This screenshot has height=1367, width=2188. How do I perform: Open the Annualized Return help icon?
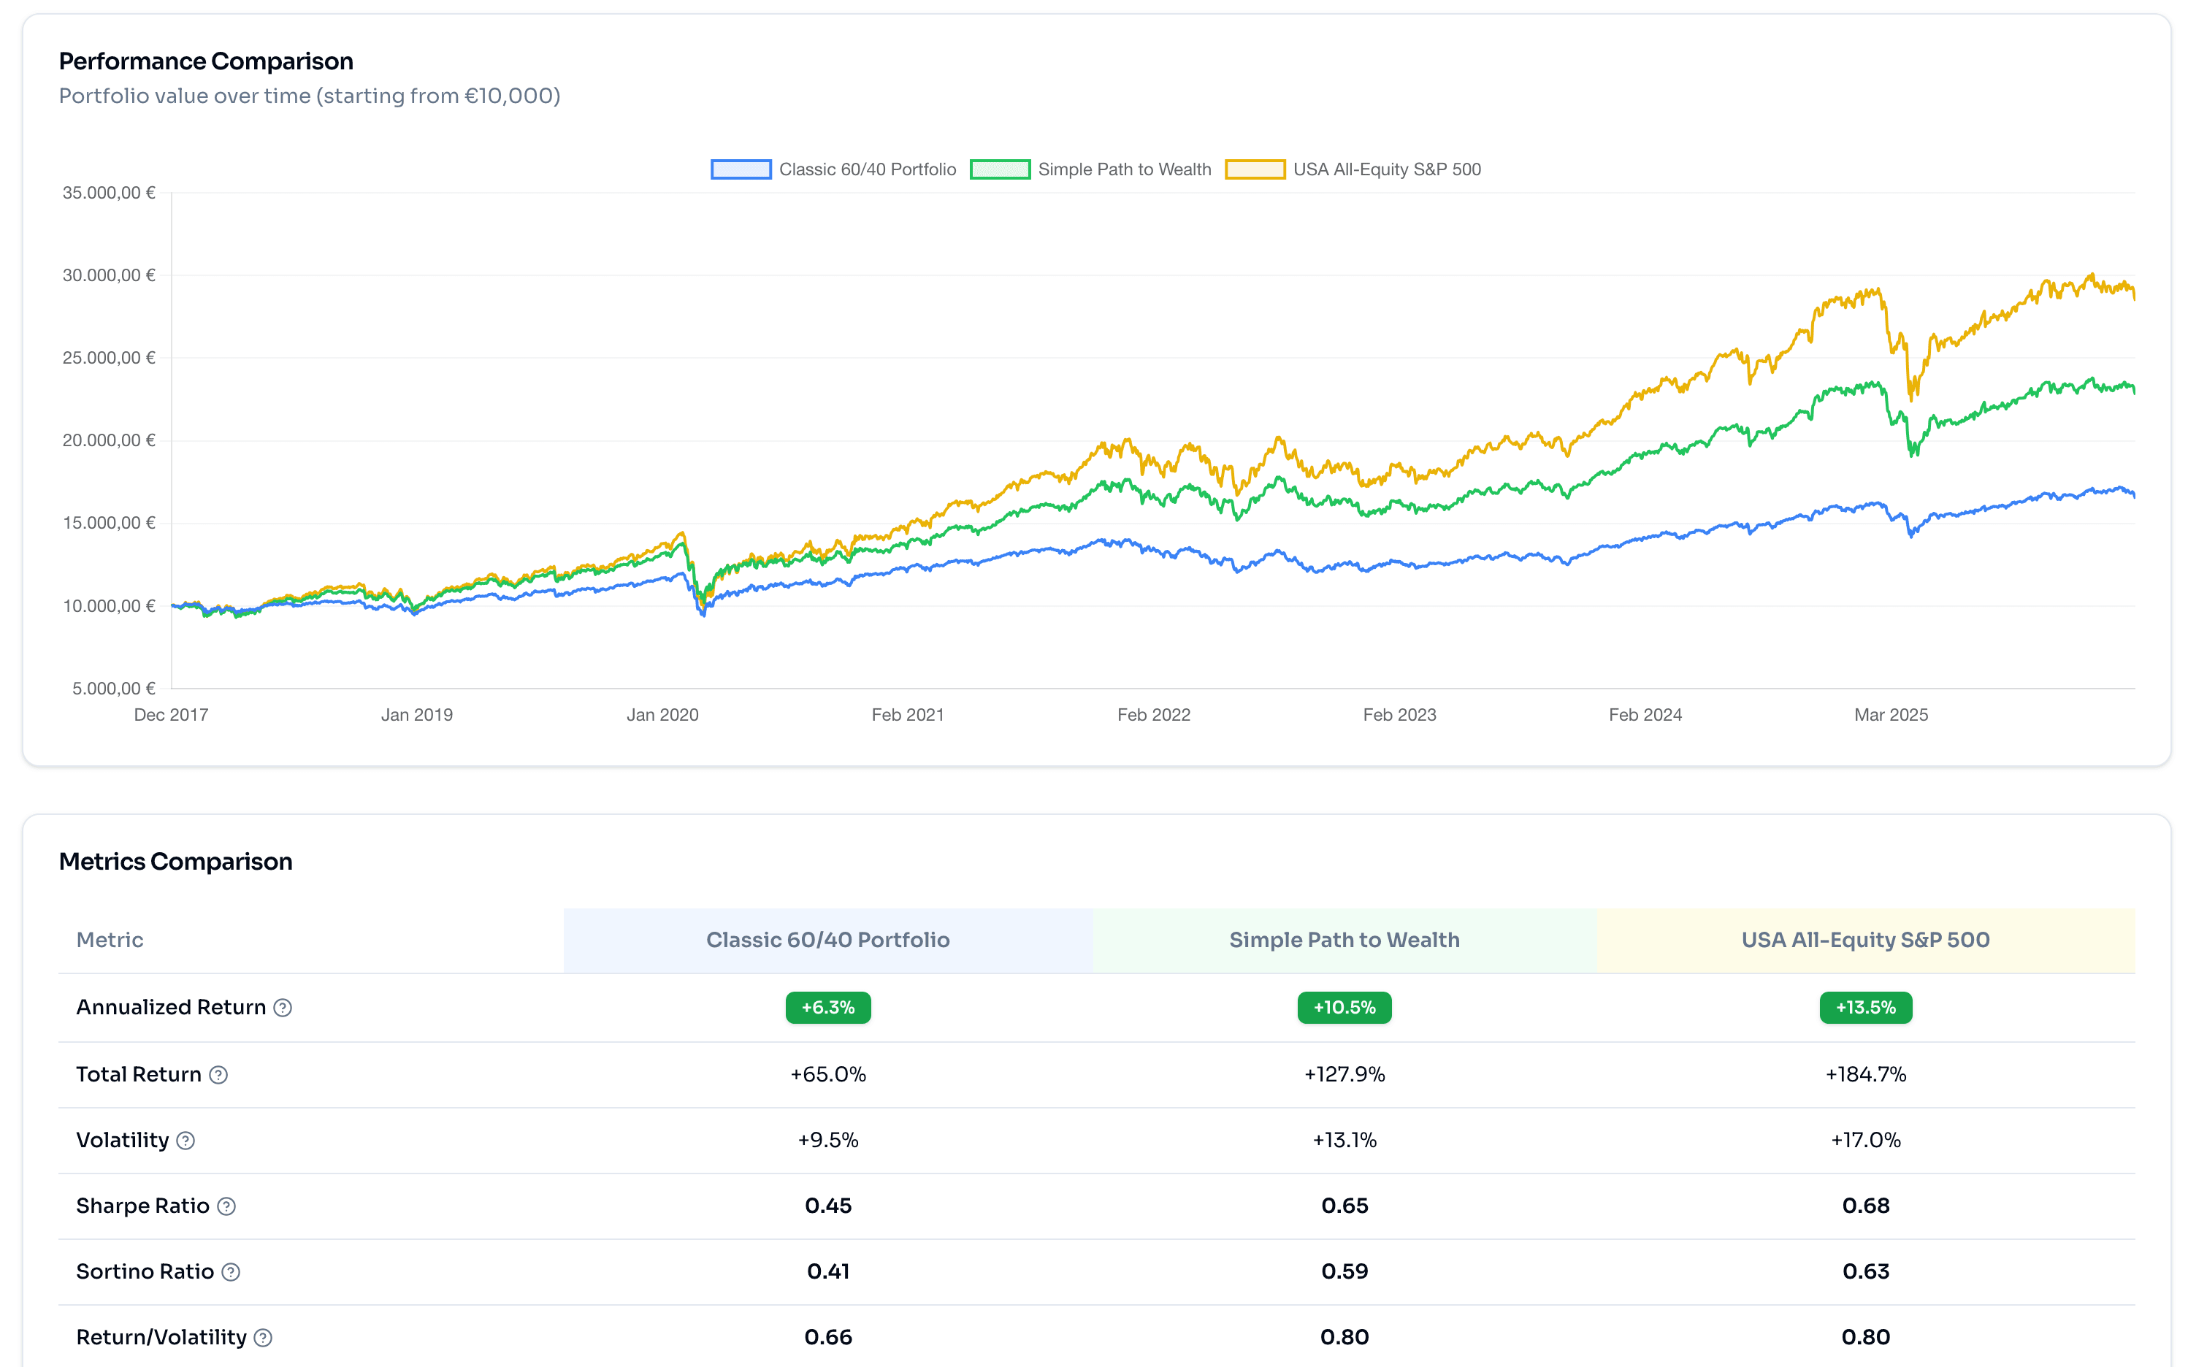tap(282, 1007)
